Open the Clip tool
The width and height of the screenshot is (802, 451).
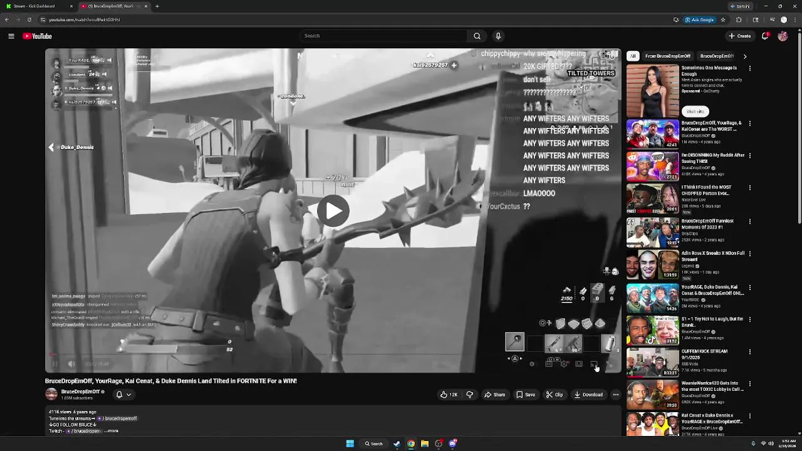(555, 395)
